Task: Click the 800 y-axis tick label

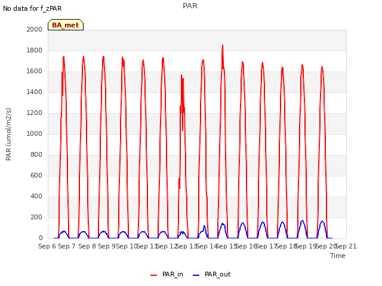Action: coord(36,155)
